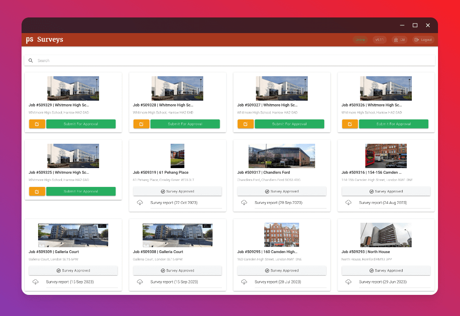460x316 pixels.
Task: Download report cloud icon for 61 Pehang Place
Action: (140, 203)
